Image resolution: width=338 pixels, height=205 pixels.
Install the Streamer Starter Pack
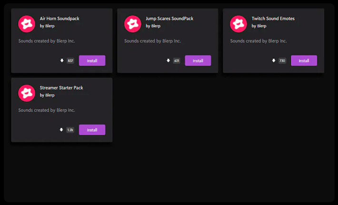[x=92, y=130]
